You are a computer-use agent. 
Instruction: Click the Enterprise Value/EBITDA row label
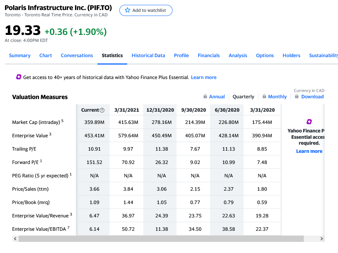point(41,229)
